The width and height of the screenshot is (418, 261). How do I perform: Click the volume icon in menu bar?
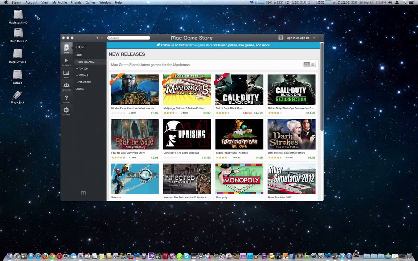point(390,3)
